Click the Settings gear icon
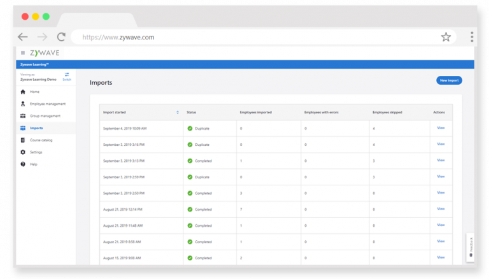The width and height of the screenshot is (489, 279). 23,152
